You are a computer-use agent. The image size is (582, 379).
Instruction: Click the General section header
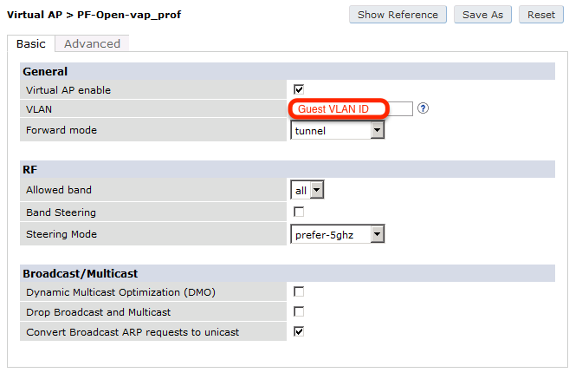45,71
